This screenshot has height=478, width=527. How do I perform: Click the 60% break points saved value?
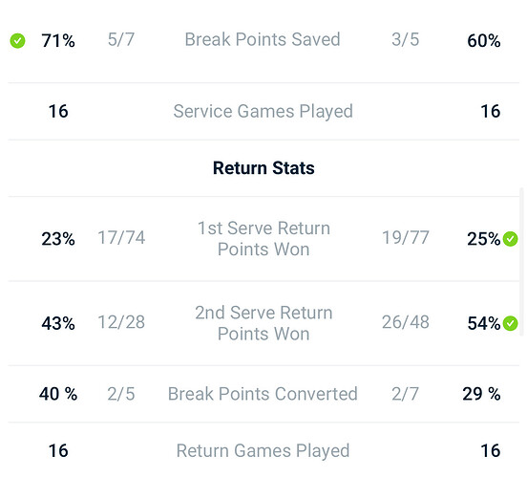(x=484, y=41)
